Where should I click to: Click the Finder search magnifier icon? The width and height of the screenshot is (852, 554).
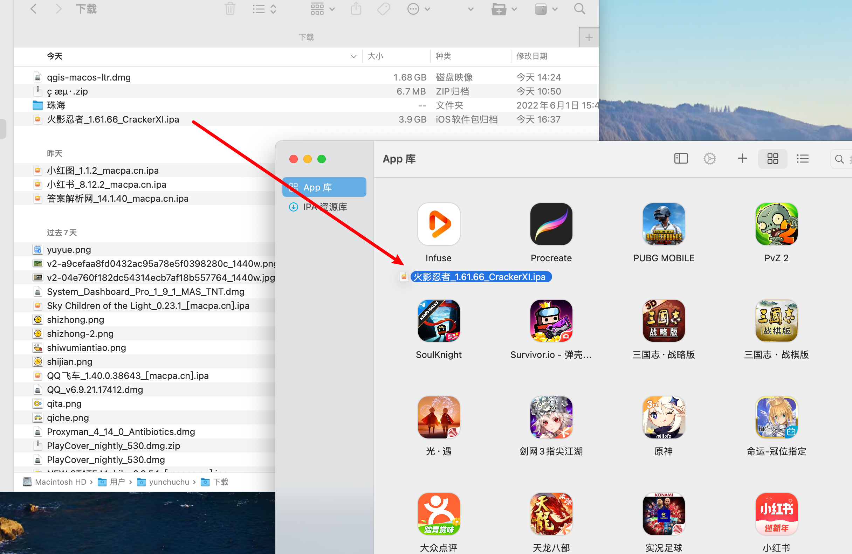[x=579, y=9]
